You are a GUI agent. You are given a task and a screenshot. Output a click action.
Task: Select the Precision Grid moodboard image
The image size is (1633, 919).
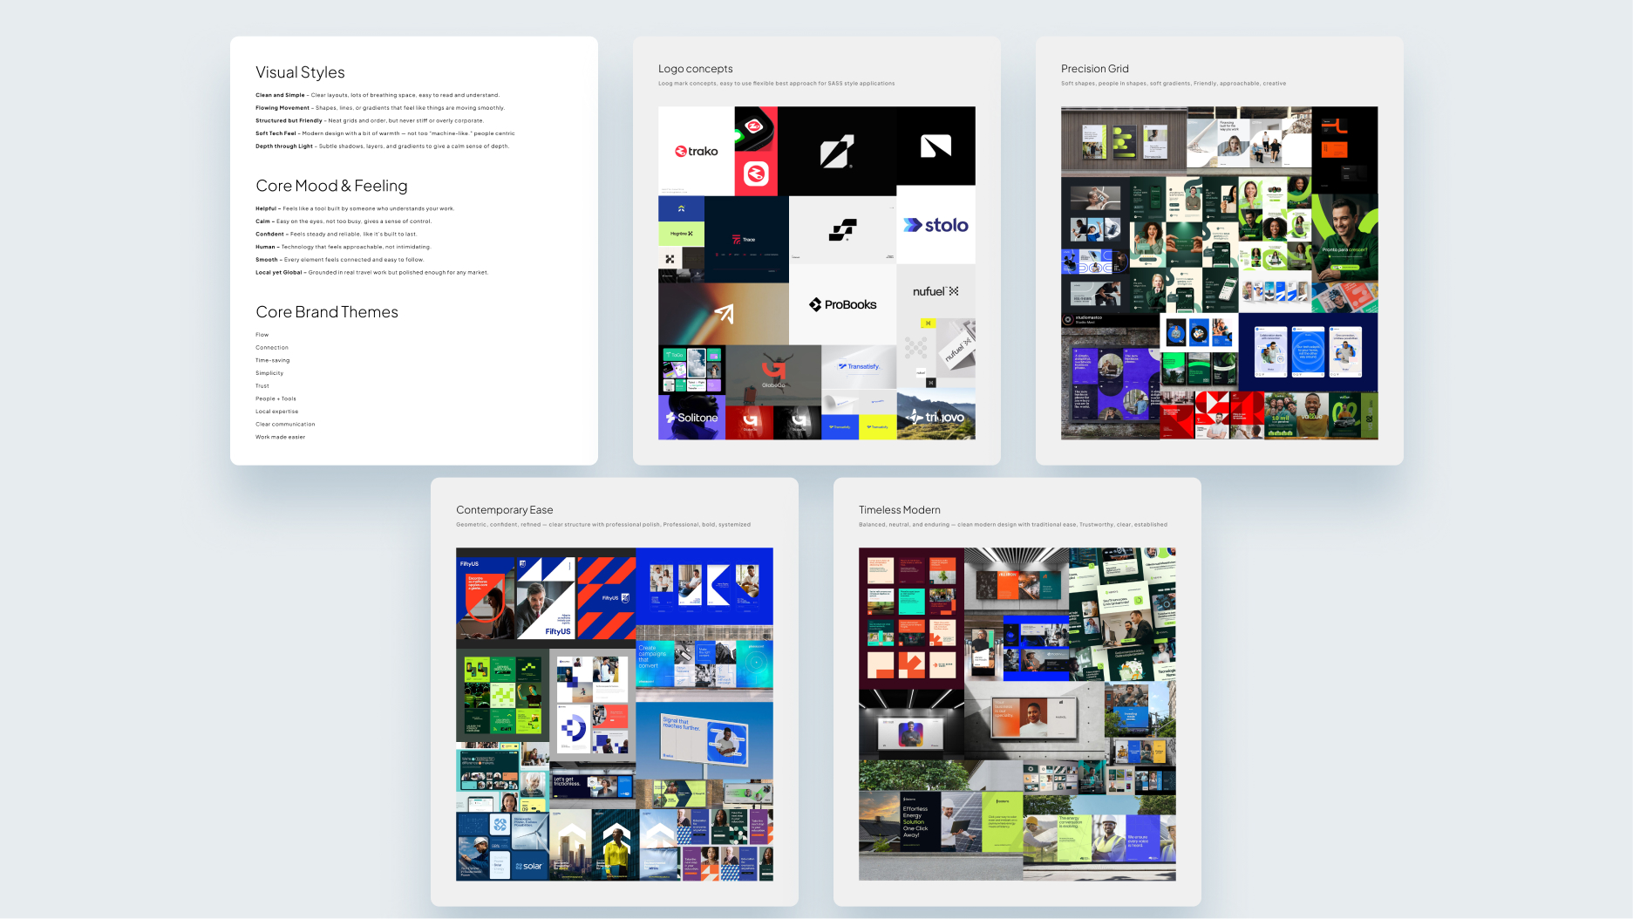pos(1220,273)
